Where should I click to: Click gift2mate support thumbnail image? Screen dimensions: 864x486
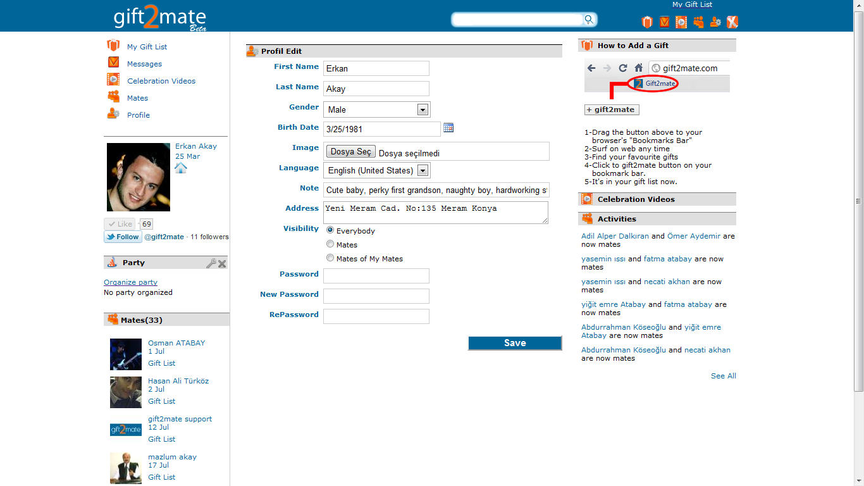tap(126, 430)
